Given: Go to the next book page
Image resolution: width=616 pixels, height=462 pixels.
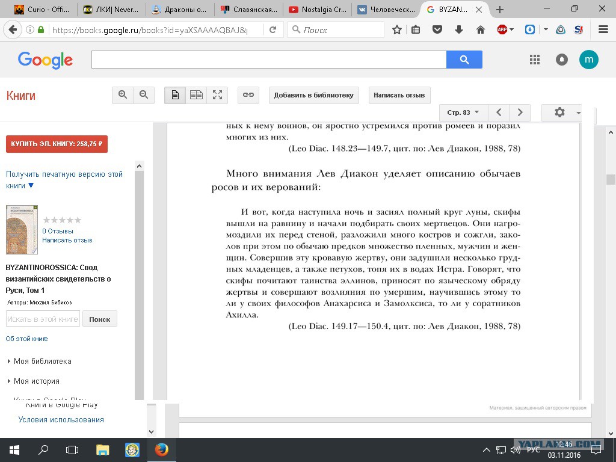Looking at the screenshot, I should (x=520, y=112).
